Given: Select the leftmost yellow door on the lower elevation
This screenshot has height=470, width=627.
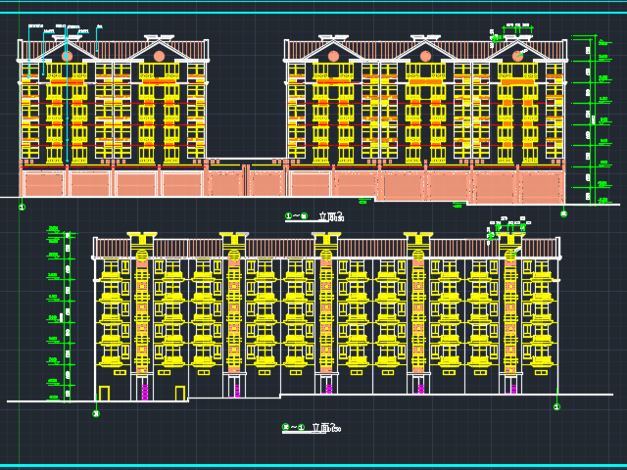Looking at the screenshot, I should point(104,394).
